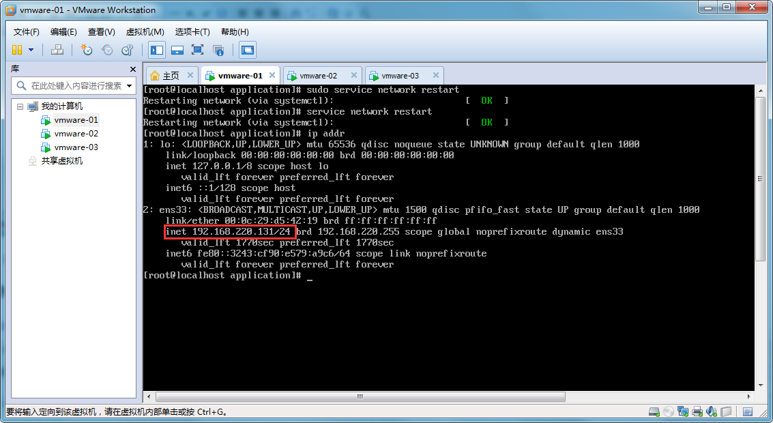Toggle the console view icon in toolbar
Screen dimensions: 773x423
point(248,50)
